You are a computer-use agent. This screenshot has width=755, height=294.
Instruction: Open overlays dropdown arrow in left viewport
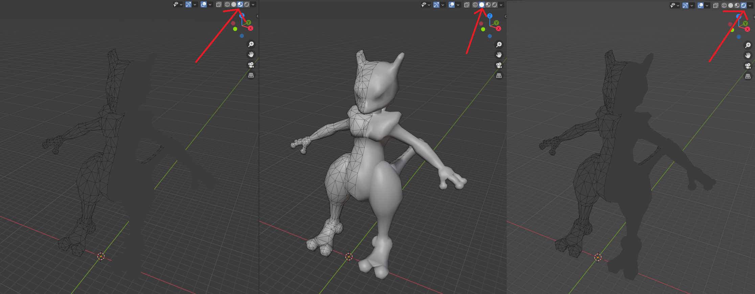tap(210, 5)
